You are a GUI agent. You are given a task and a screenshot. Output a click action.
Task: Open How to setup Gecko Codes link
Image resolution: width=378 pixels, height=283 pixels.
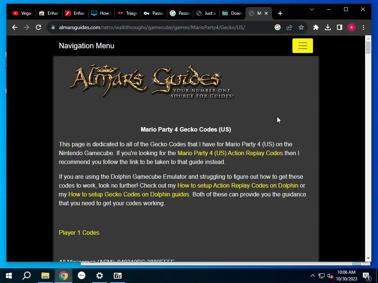pos(129,194)
